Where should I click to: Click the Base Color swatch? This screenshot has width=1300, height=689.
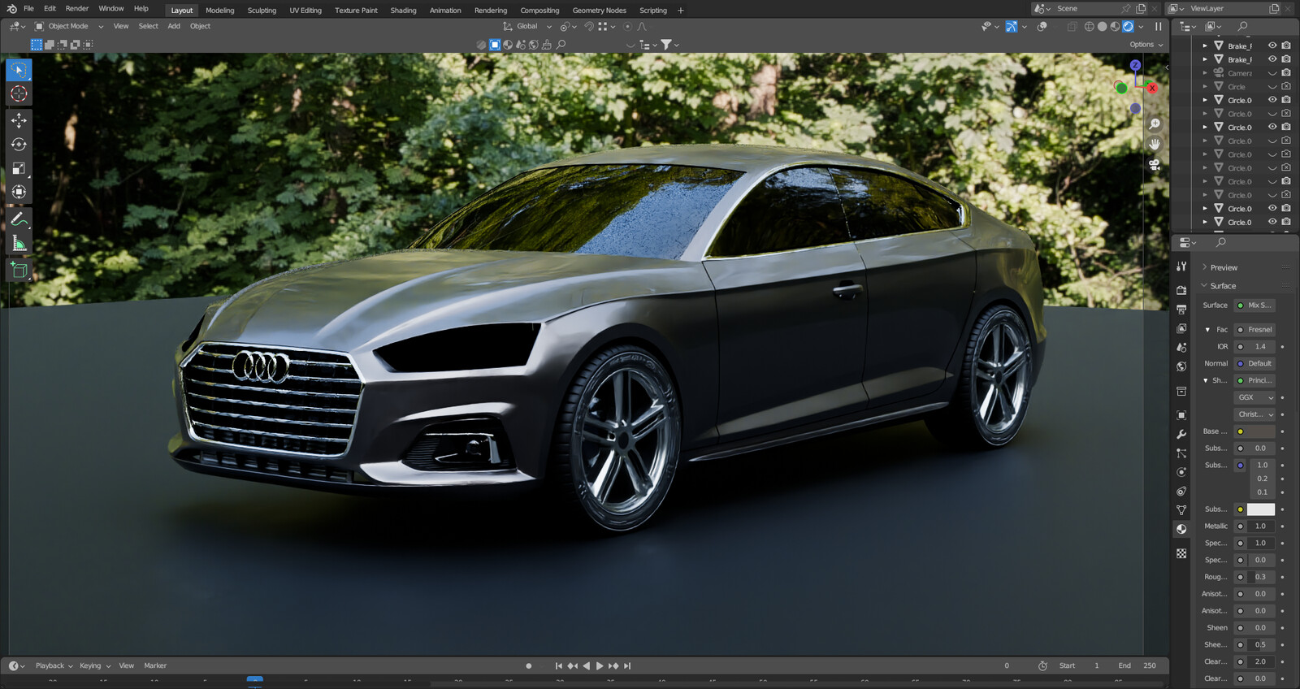point(1261,431)
